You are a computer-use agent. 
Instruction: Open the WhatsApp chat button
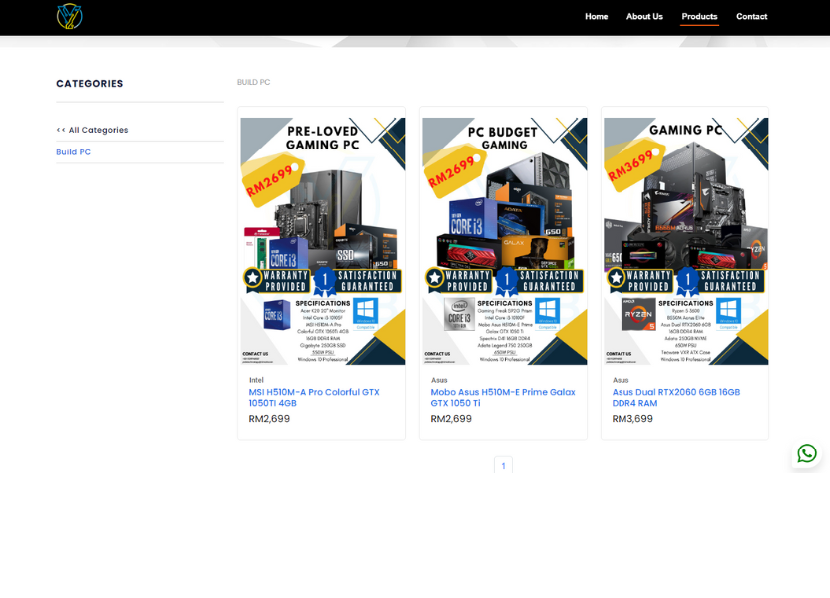807,453
